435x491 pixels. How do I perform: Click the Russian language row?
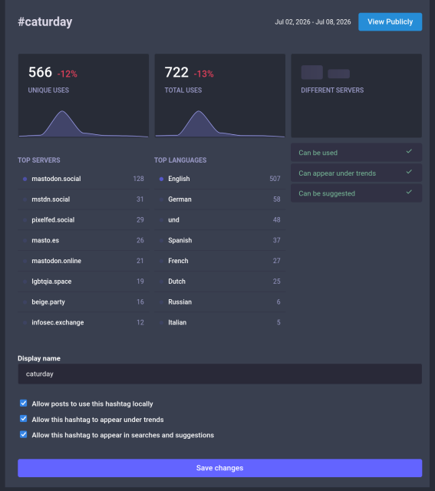(x=220, y=302)
